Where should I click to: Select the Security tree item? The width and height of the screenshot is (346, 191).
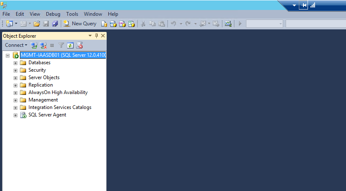(37, 70)
